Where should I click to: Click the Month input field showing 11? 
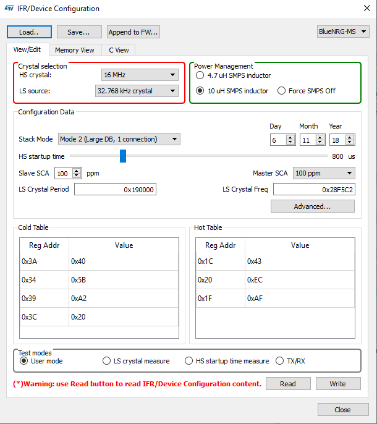click(308, 140)
